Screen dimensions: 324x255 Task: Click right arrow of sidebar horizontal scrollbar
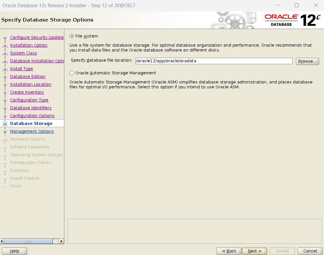(x=61, y=241)
